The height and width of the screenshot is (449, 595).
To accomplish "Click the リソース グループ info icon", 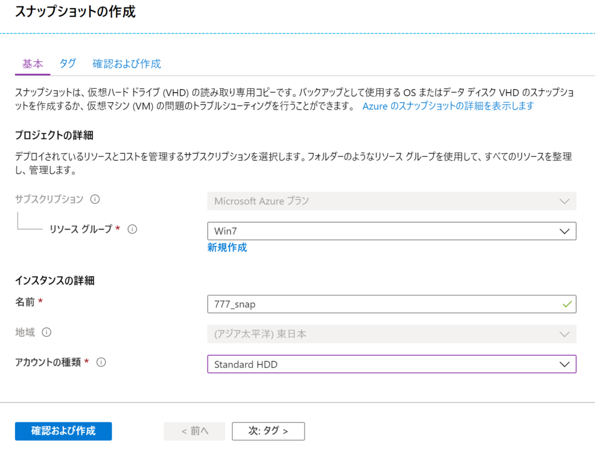I will (x=132, y=229).
